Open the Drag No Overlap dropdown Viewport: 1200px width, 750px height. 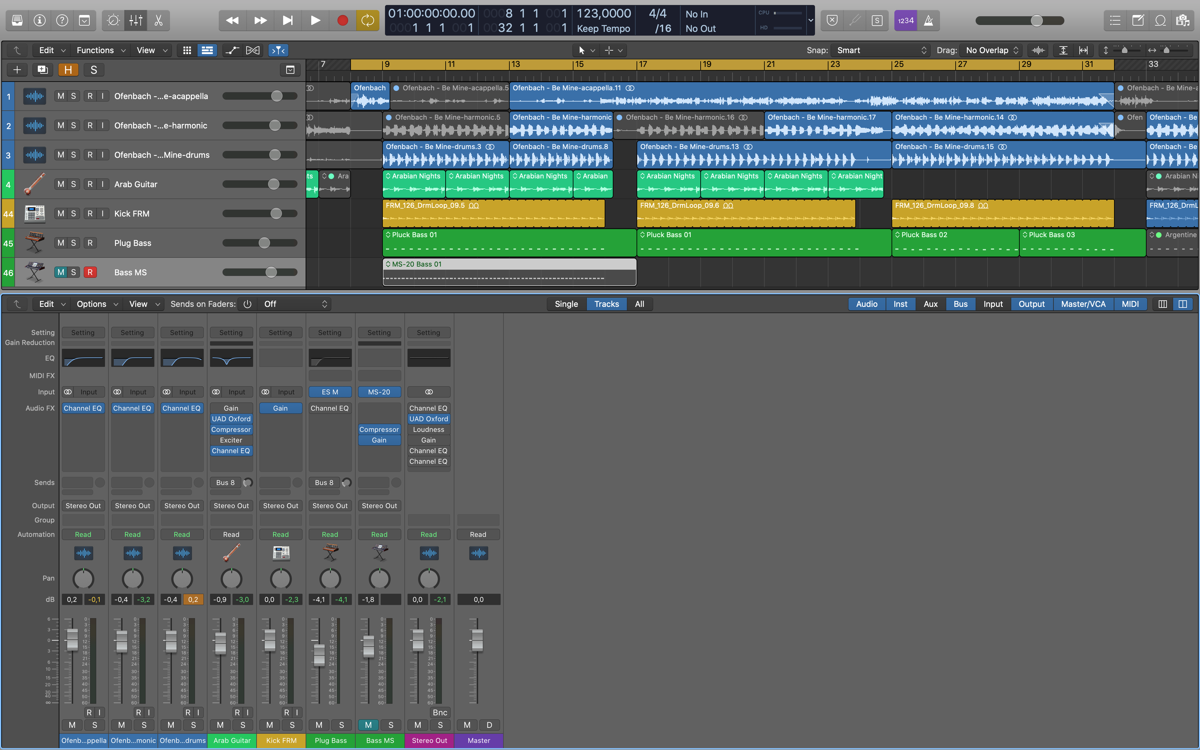[x=990, y=50]
